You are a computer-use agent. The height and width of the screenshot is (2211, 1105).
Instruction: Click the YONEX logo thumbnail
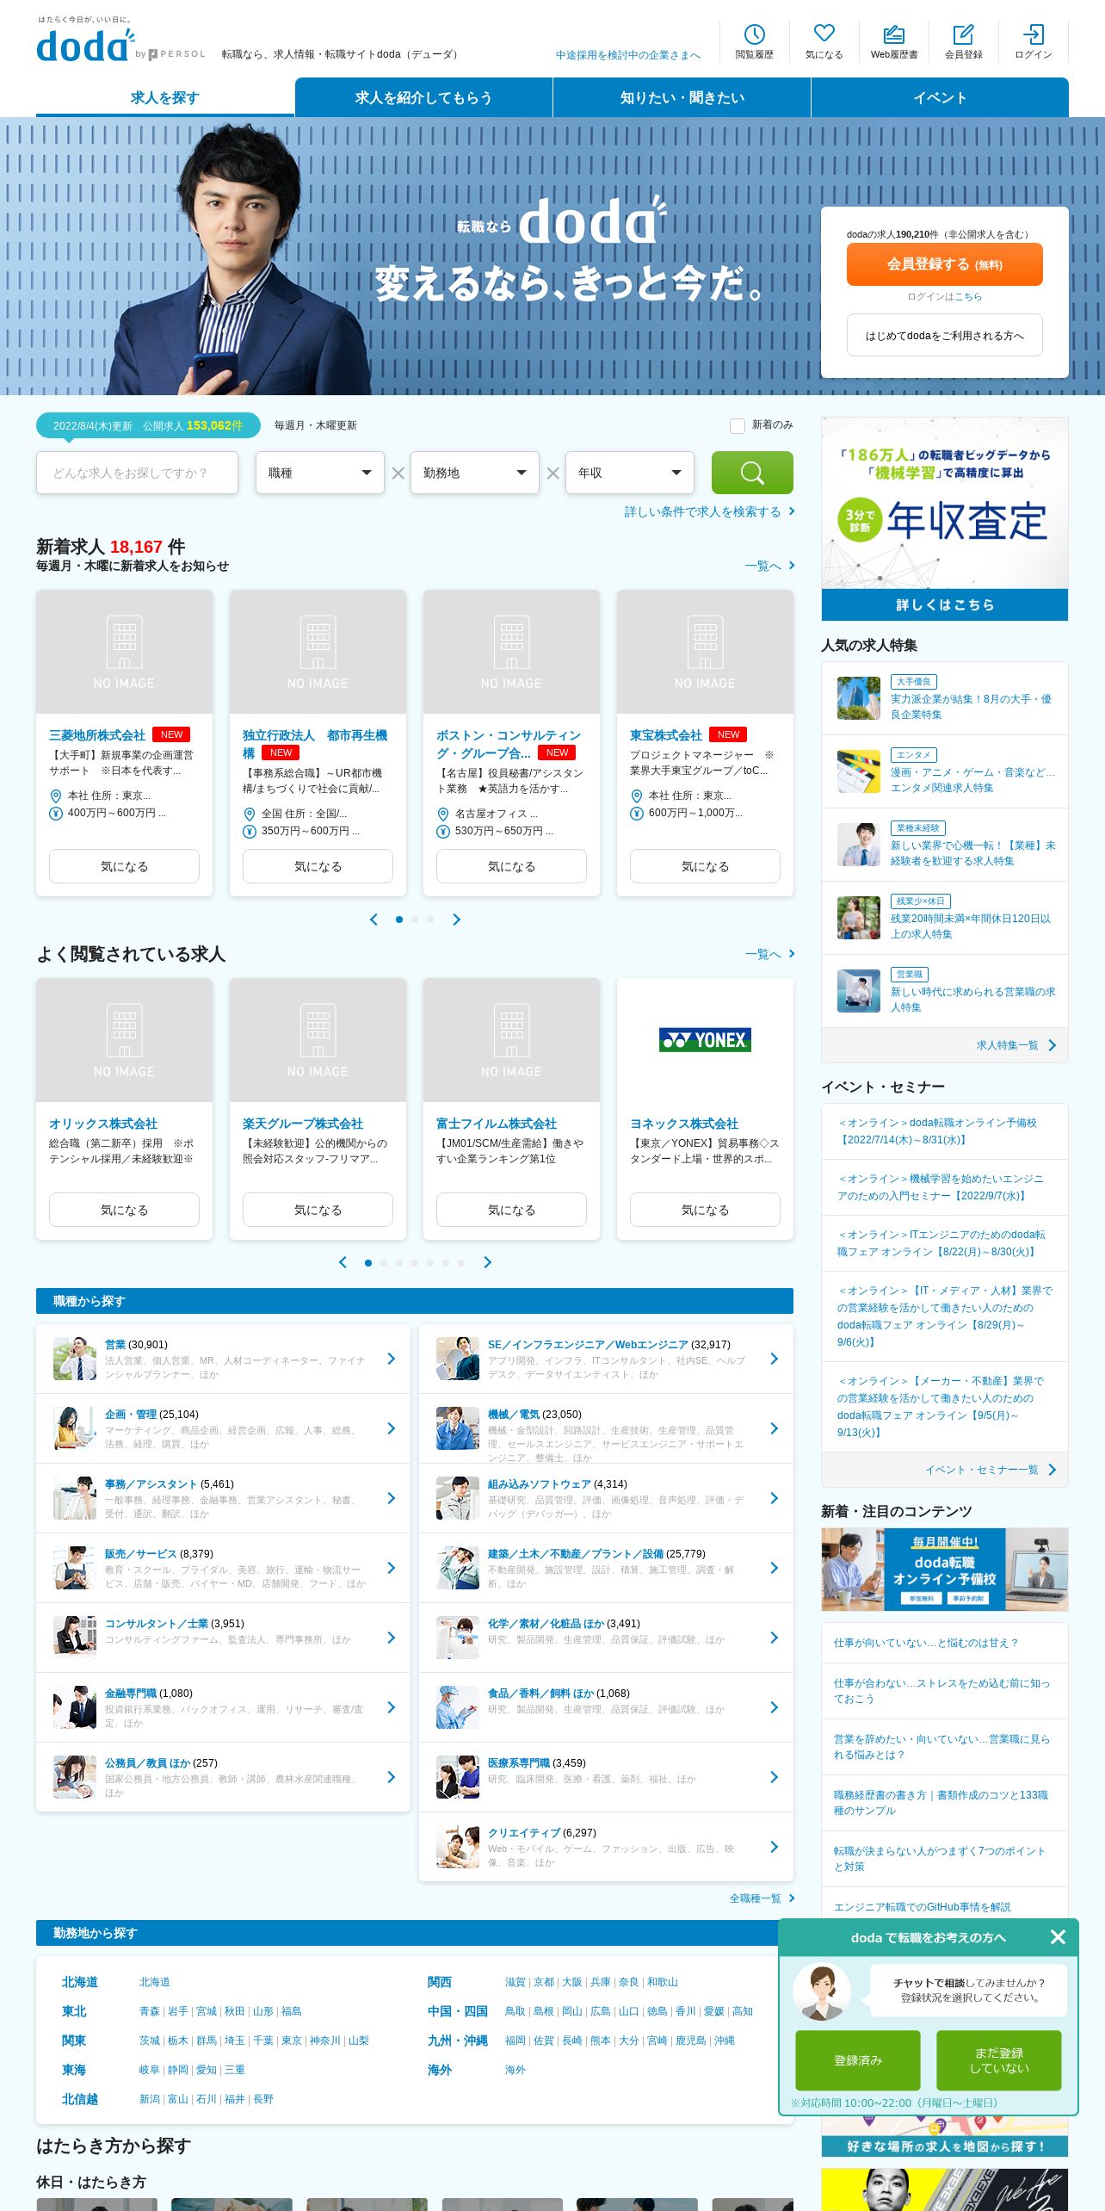click(x=705, y=1040)
